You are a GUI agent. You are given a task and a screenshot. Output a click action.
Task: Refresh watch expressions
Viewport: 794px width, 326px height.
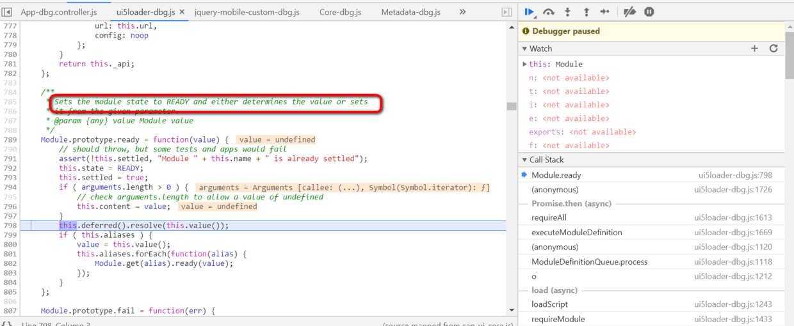[x=774, y=49]
